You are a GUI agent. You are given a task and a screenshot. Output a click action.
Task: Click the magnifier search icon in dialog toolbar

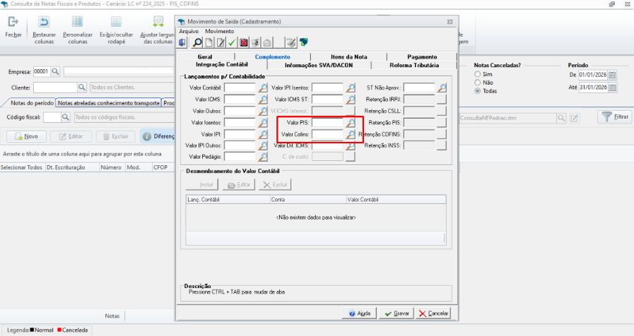197,42
